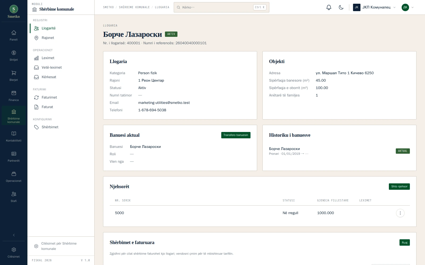425x265 pixels.
Task: Focus the Kërko search field
Action: [222, 7]
